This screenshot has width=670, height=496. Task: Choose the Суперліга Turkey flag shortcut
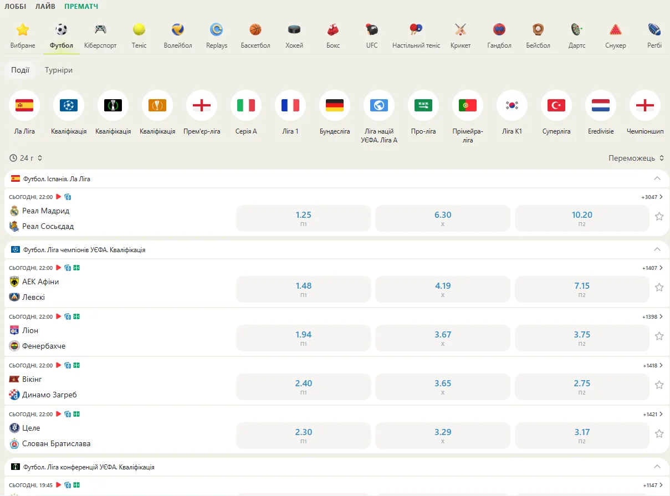coord(556,105)
